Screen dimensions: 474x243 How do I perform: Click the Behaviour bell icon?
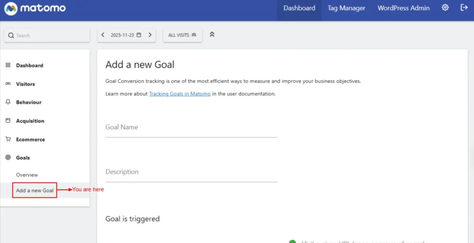(8, 102)
